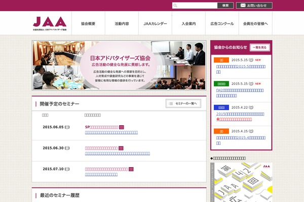
Task: Click the NEW label next to orange 2015.5.15 entry
Action: pyautogui.click(x=258, y=60)
